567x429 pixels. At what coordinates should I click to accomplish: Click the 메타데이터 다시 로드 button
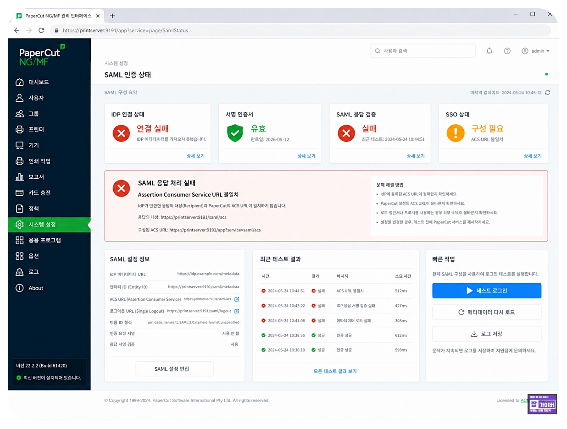487,312
